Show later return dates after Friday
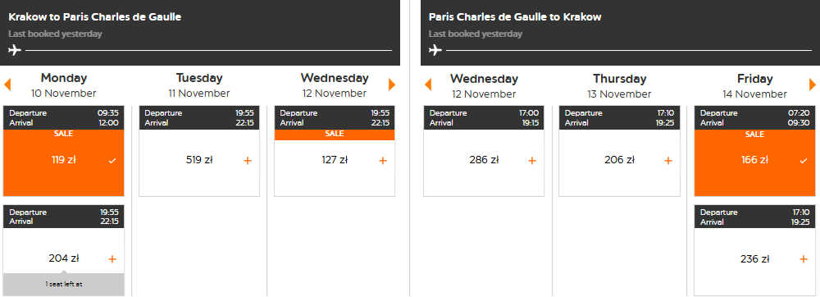Viewport: 820px width, 297px height. coord(813,85)
